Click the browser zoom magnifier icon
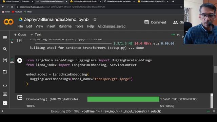Image resolution: width=217 pixels, height=122 pixels. click(x=181, y=7)
